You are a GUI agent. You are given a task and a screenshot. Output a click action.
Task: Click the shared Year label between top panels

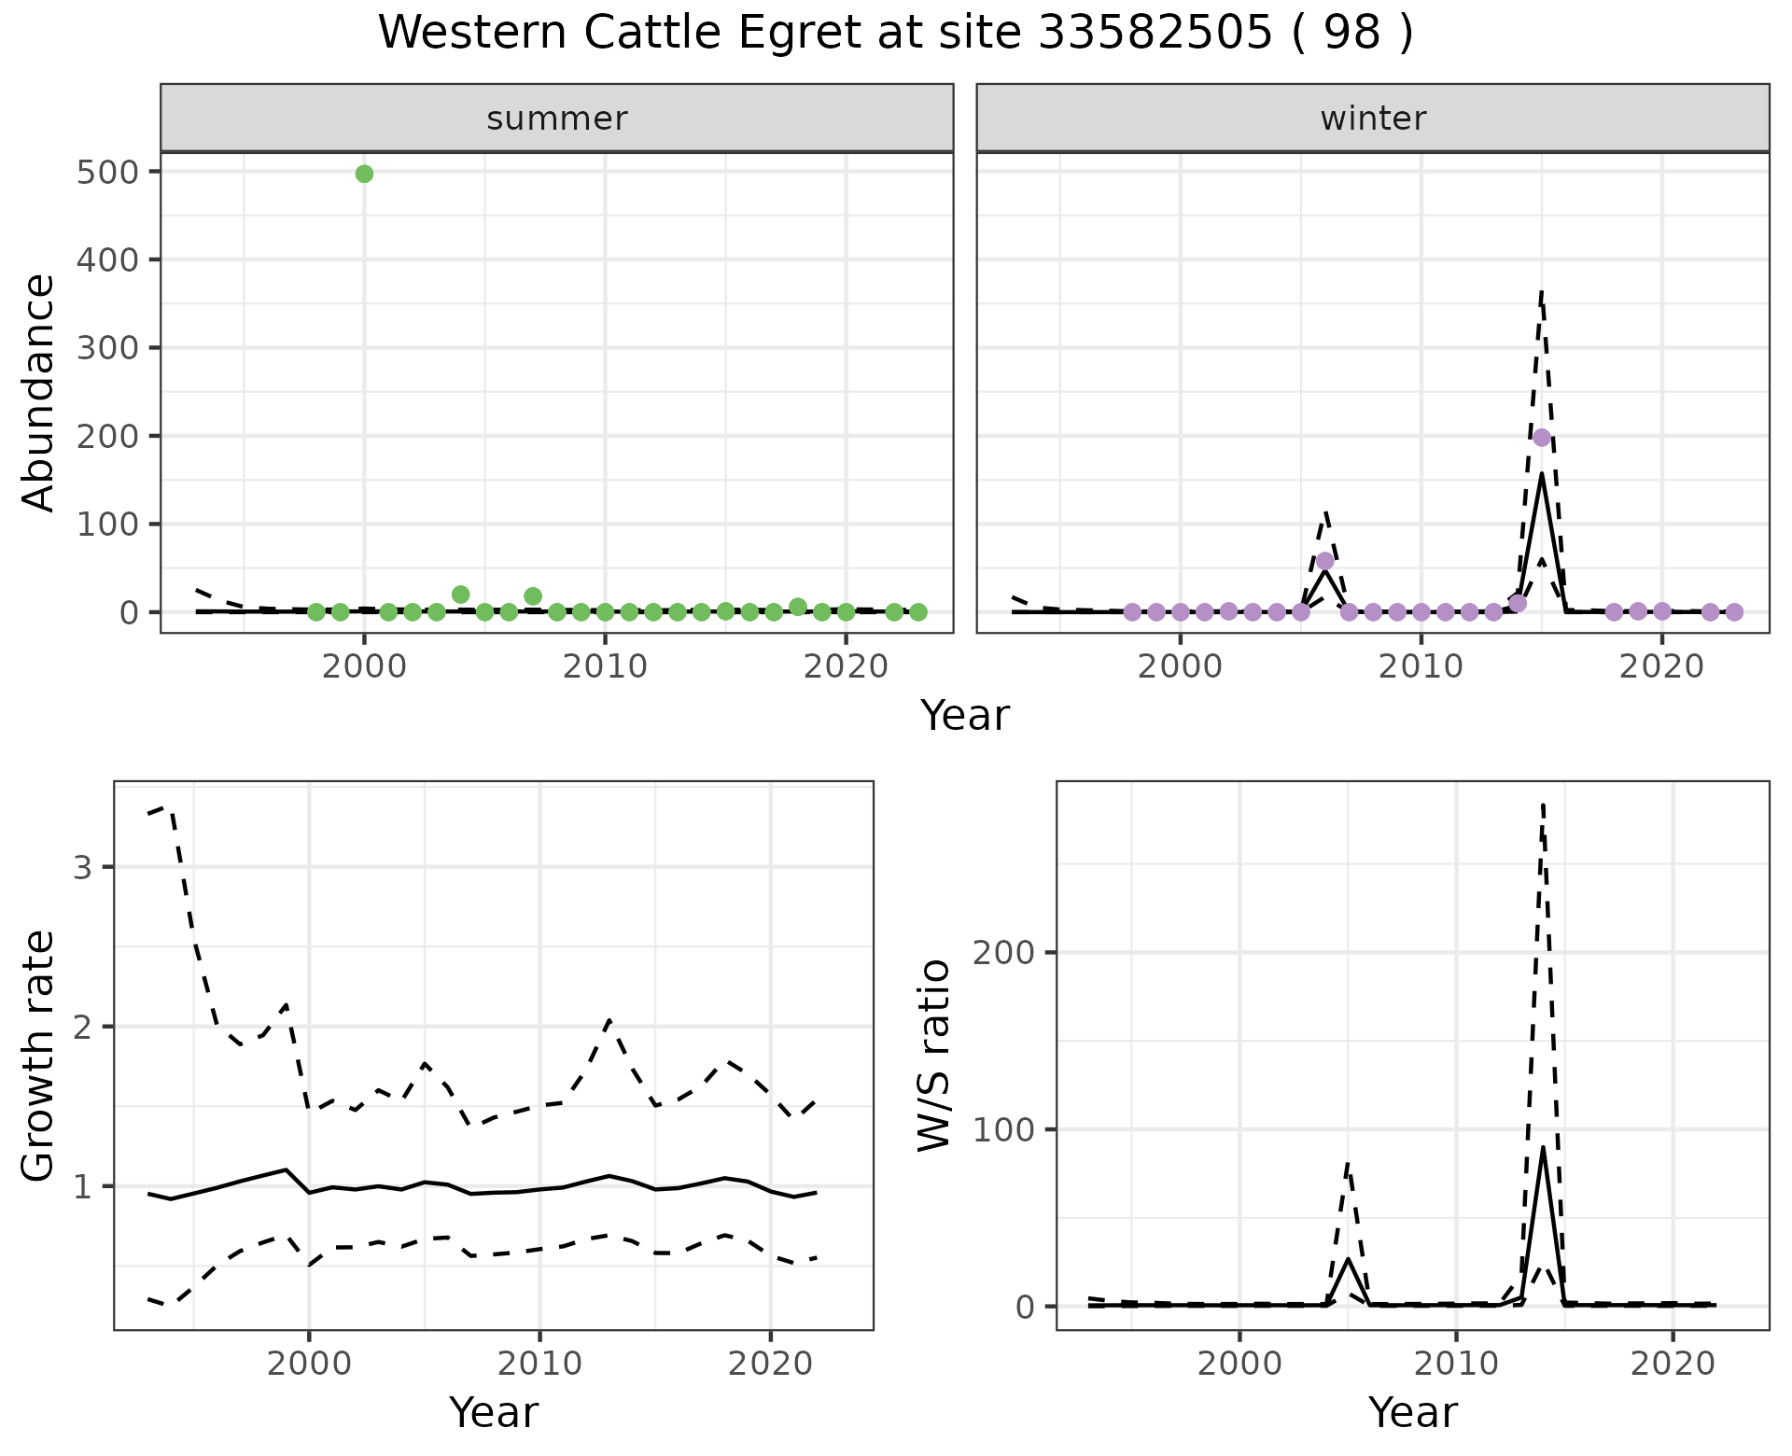click(x=965, y=716)
